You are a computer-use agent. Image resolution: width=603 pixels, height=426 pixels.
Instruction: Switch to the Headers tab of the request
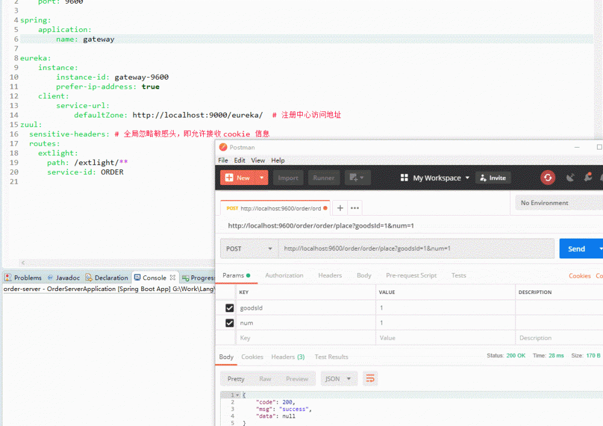point(330,275)
